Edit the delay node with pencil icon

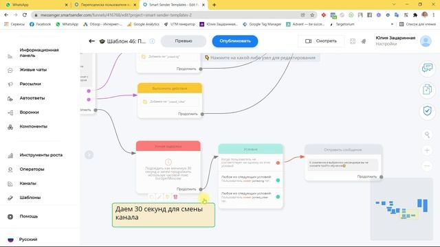159,197
